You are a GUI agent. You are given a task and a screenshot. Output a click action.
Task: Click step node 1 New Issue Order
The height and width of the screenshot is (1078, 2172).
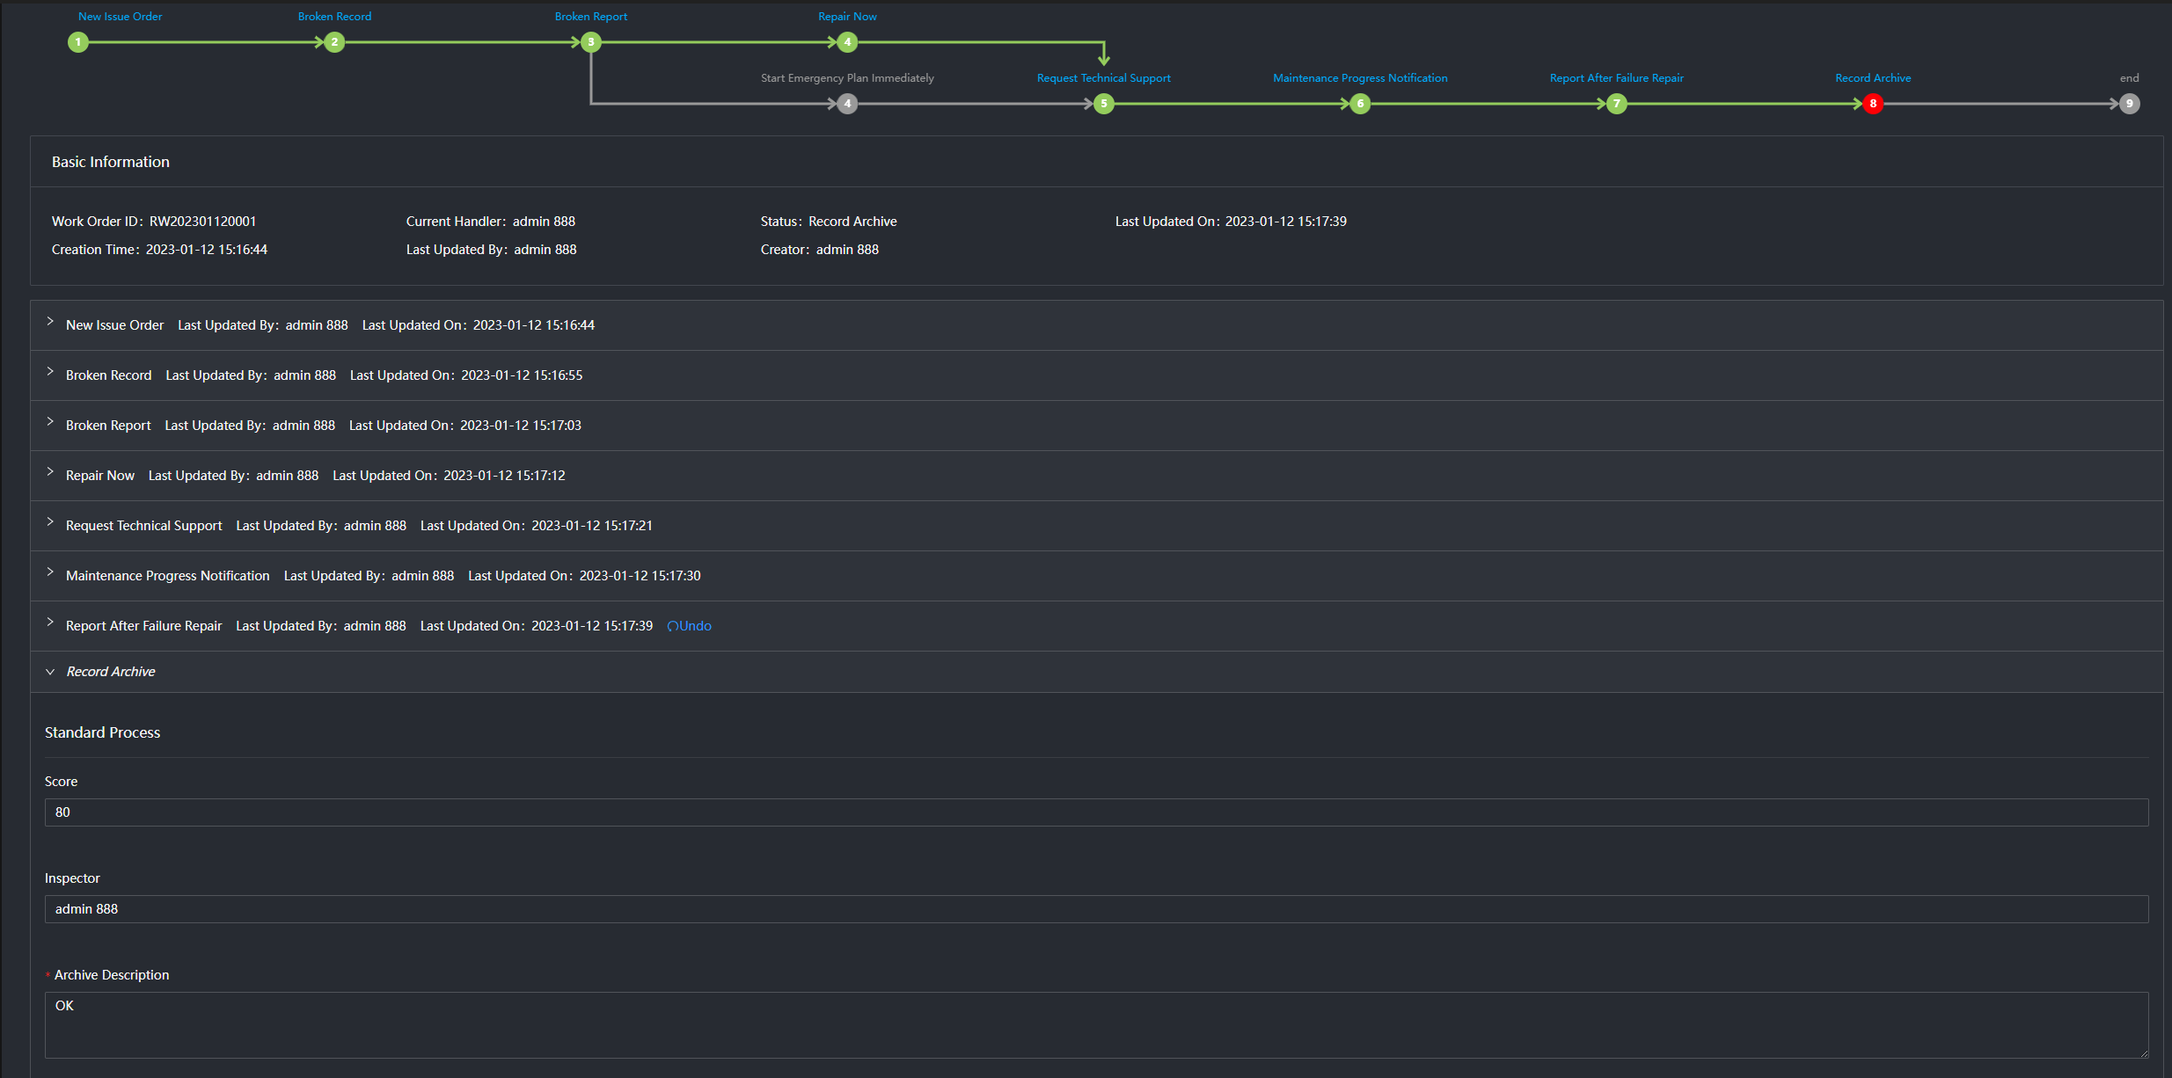(78, 41)
